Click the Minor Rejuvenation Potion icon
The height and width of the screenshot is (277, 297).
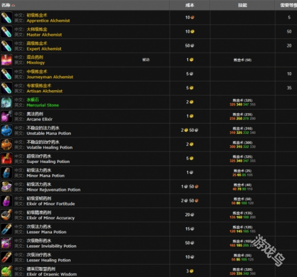point(6,187)
